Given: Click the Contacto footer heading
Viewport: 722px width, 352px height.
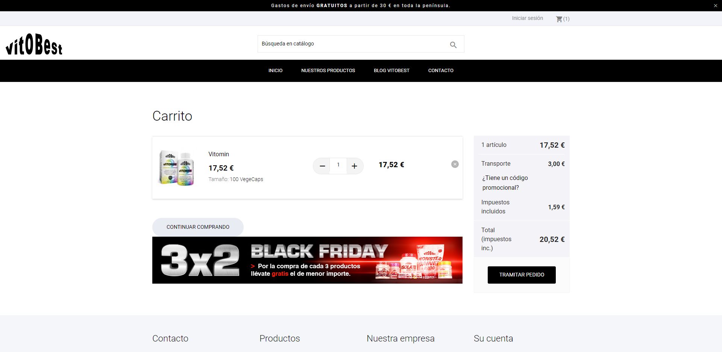Looking at the screenshot, I should [x=170, y=338].
